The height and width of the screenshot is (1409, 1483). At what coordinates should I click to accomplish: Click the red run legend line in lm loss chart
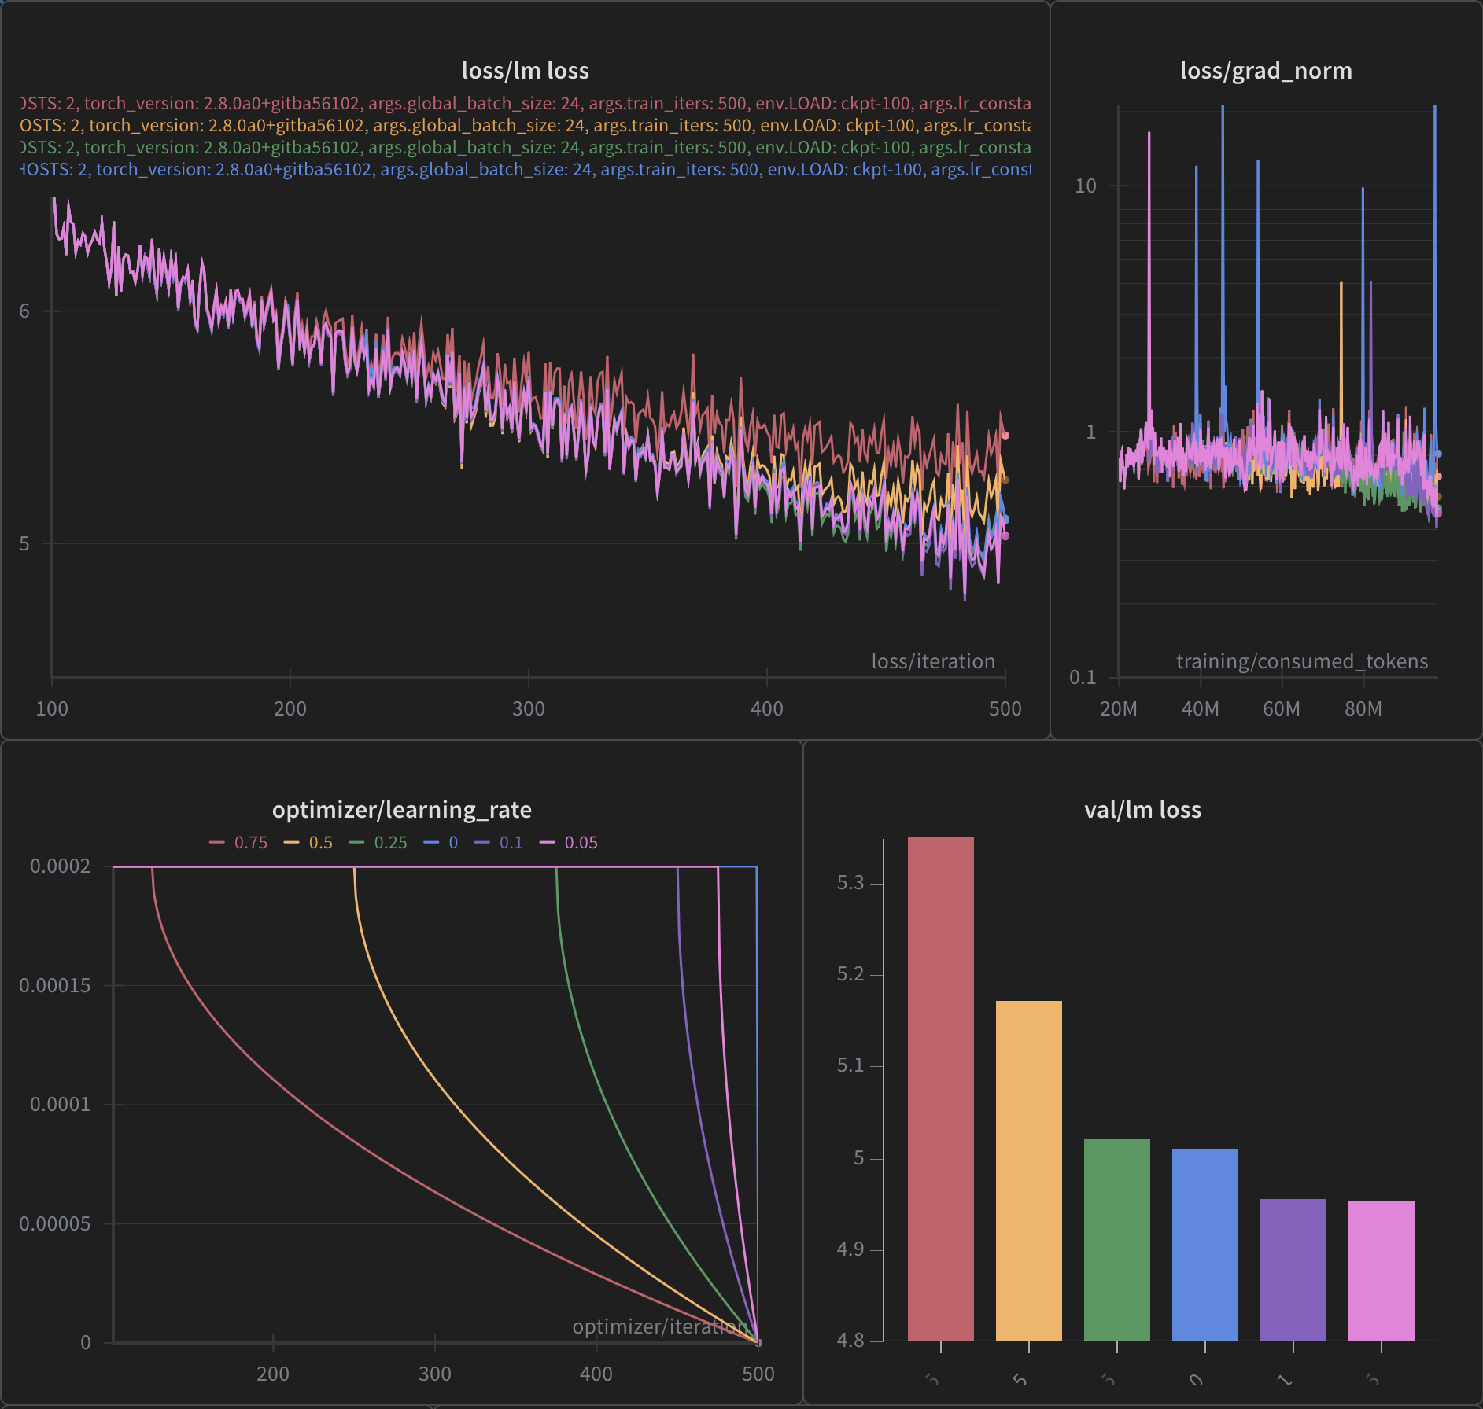(525, 104)
